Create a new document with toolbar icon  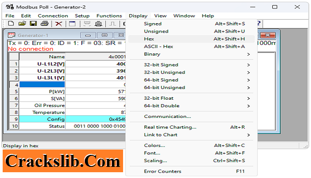pyautogui.click(x=11, y=24)
